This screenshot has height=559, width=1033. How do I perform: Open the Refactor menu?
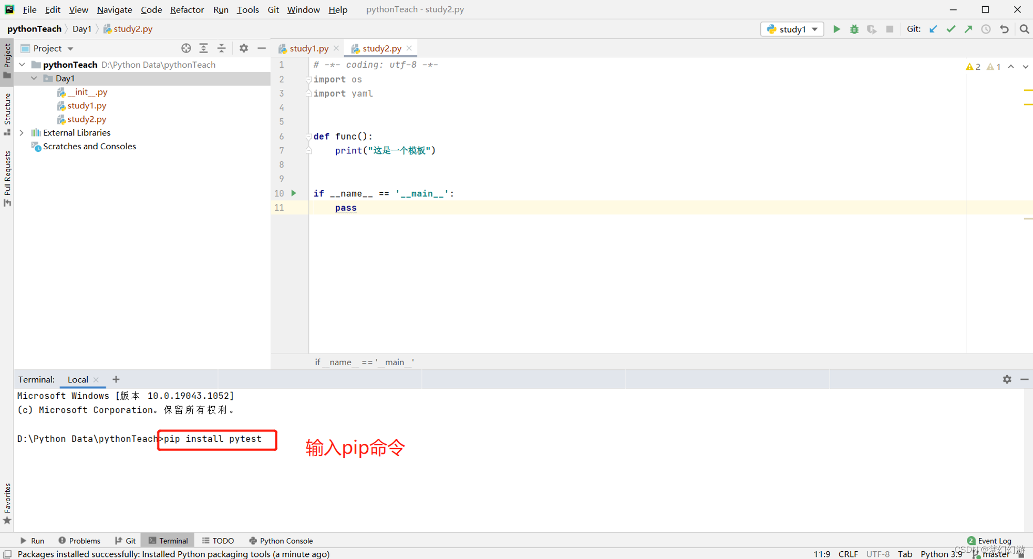[x=186, y=9]
